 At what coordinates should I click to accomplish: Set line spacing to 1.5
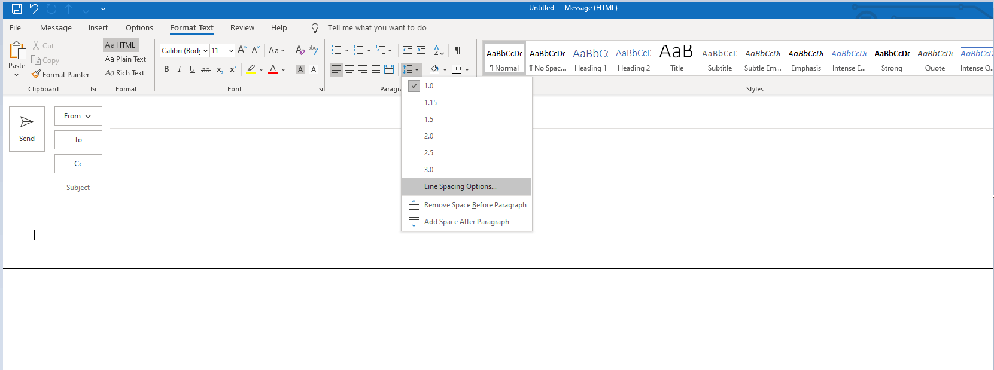pos(467,120)
